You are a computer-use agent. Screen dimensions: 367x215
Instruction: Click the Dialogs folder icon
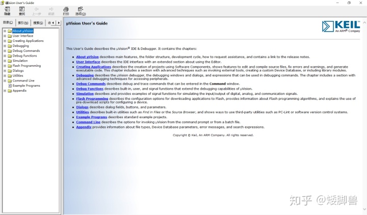point(10,71)
